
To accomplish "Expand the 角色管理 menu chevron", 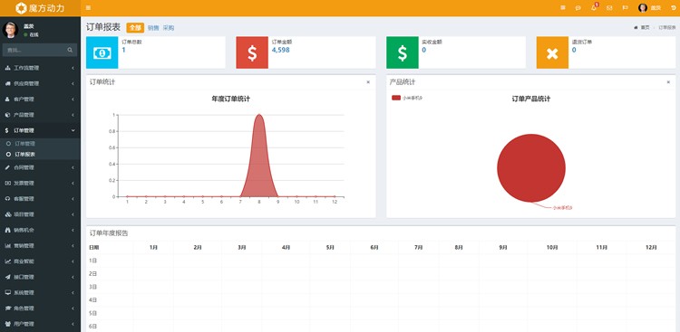I will click(73, 308).
